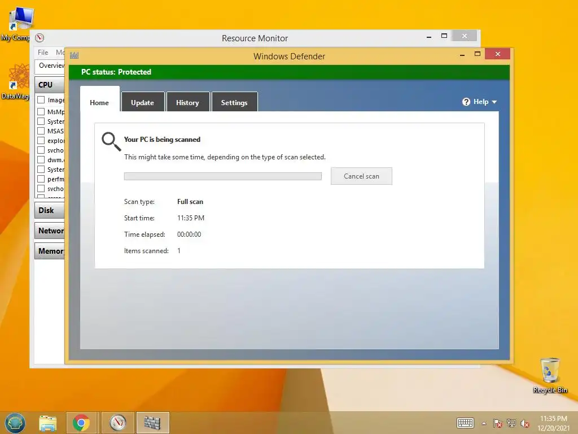The height and width of the screenshot is (434, 578).
Task: Click the magnifying glass scan icon
Action: [111, 142]
